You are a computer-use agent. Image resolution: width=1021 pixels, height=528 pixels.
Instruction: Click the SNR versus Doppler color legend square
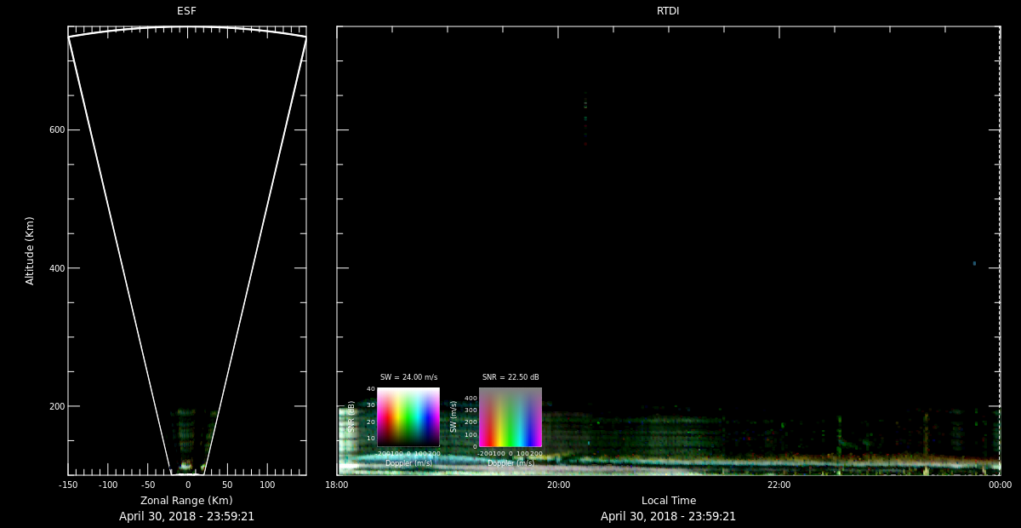(408, 417)
